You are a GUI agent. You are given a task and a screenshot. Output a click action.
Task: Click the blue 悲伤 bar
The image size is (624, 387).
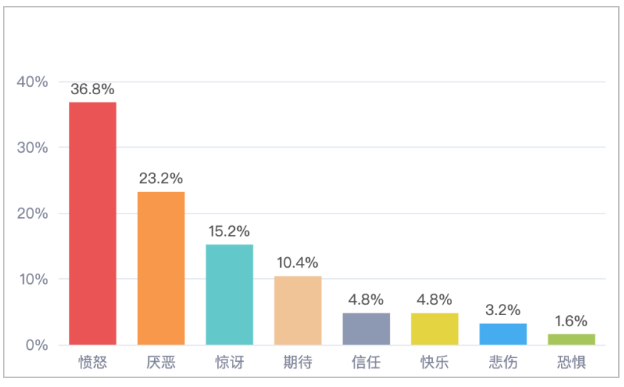[502, 334]
